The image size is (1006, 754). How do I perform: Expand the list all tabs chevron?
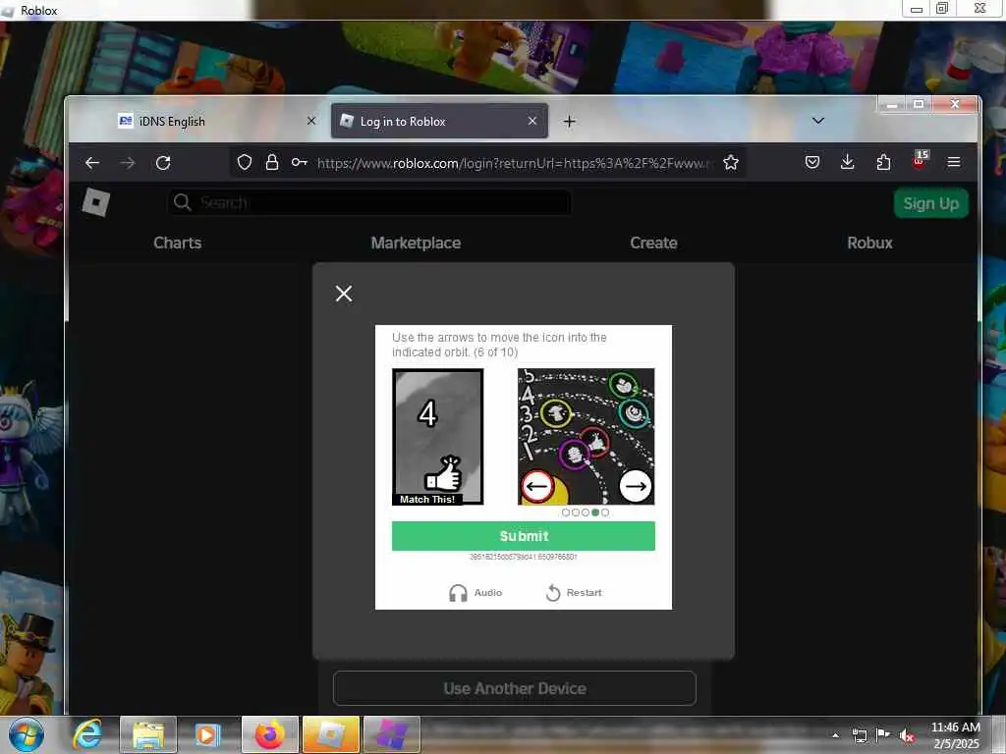(818, 121)
